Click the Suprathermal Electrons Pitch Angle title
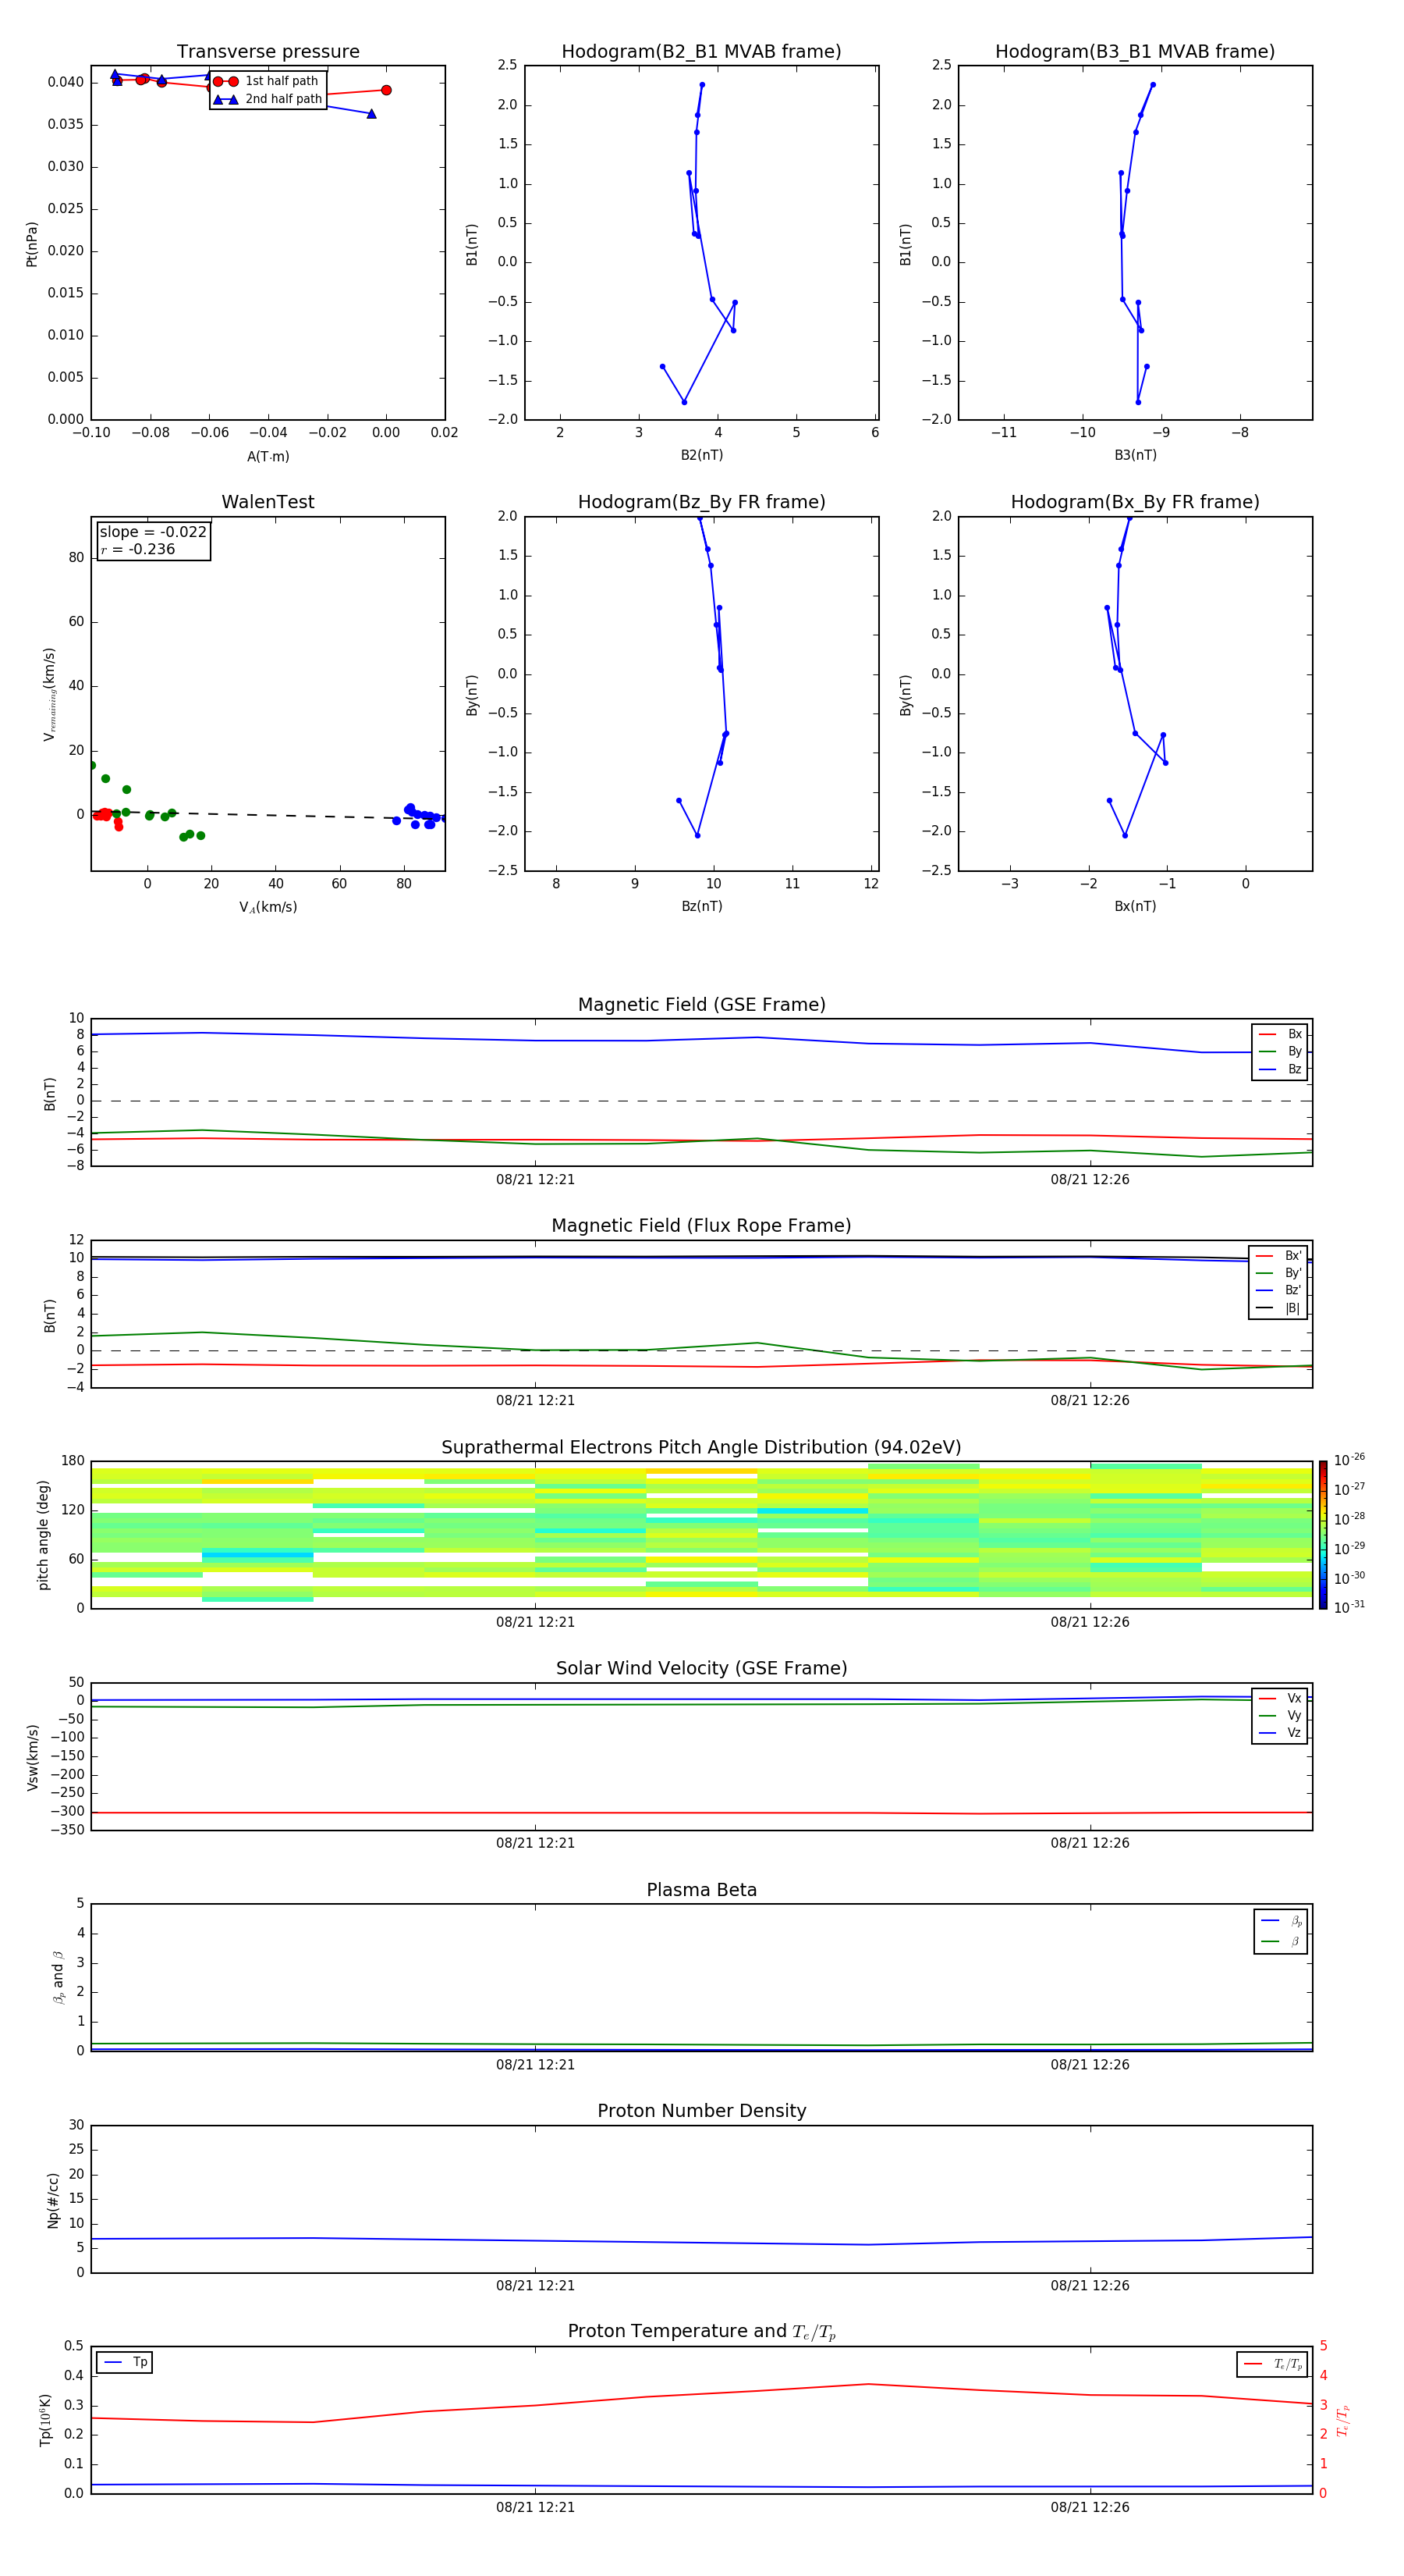This screenshot has width=1404, height=2576. pyautogui.click(x=701, y=1448)
